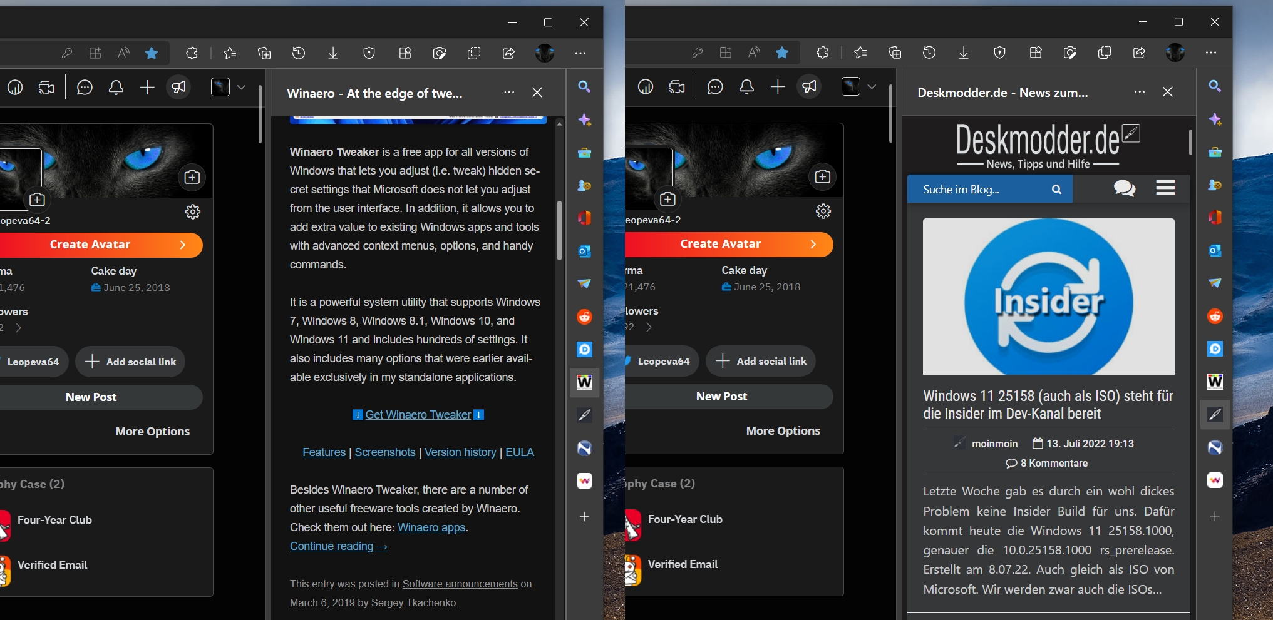The width and height of the screenshot is (1273, 620).
Task: Click Winaero side panel vertical scrollbar
Action: (x=559, y=230)
